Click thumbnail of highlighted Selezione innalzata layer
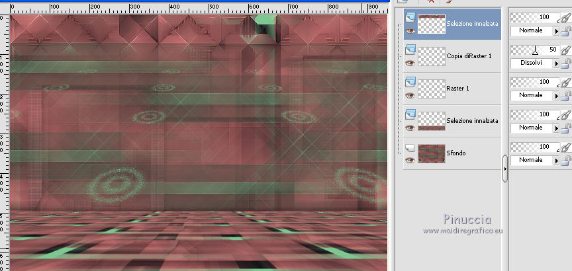Image resolution: width=572 pixels, height=271 pixels. [x=432, y=24]
